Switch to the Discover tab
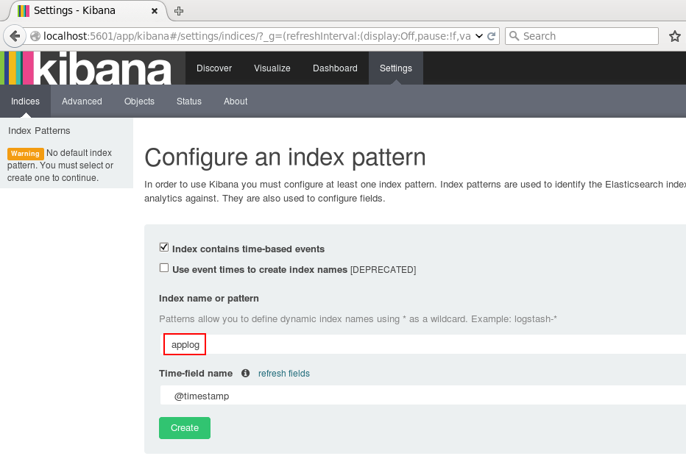The width and height of the screenshot is (686, 456). click(x=214, y=68)
